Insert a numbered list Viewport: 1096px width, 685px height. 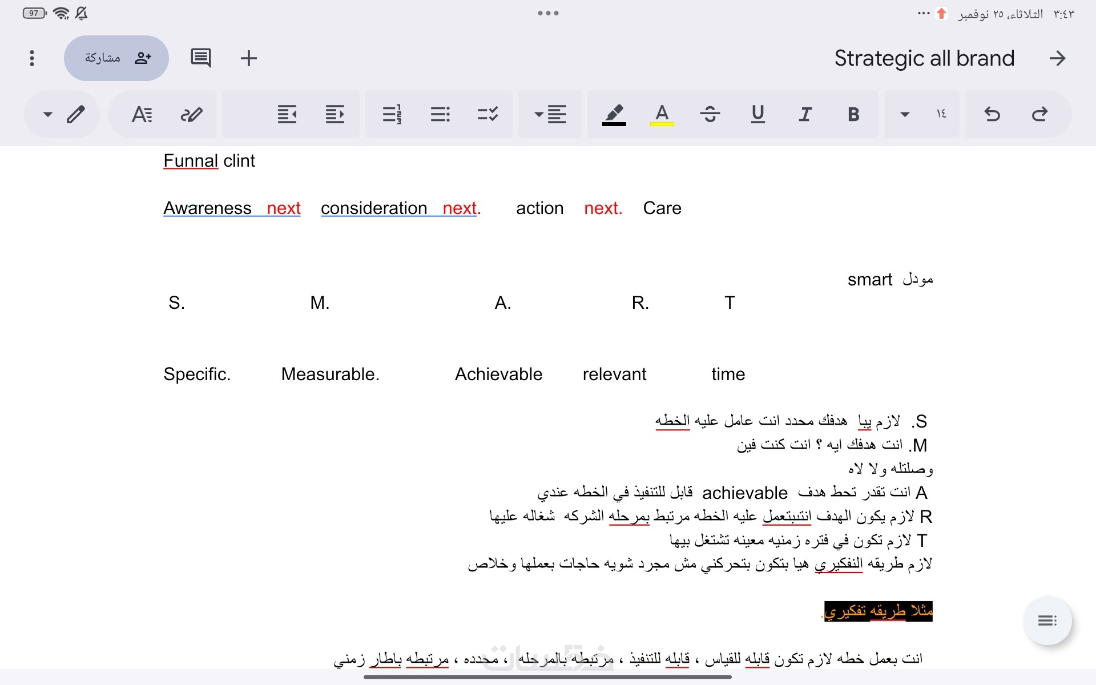(392, 114)
